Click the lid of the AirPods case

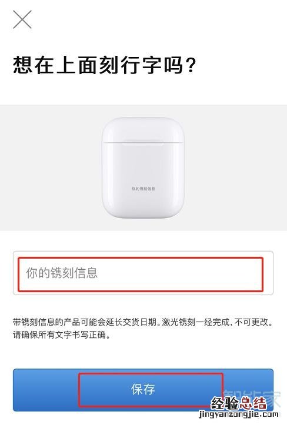pos(143,129)
